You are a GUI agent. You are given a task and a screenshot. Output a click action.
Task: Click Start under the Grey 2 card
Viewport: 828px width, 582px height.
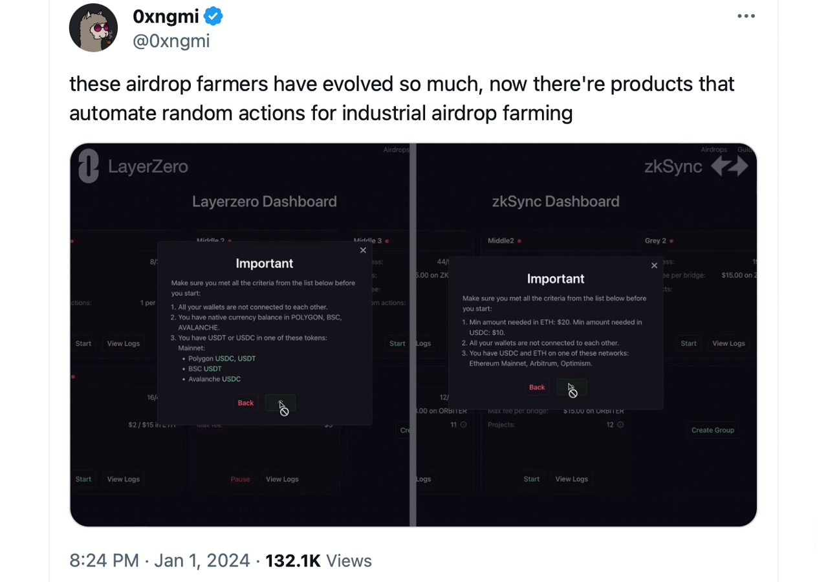(x=688, y=343)
